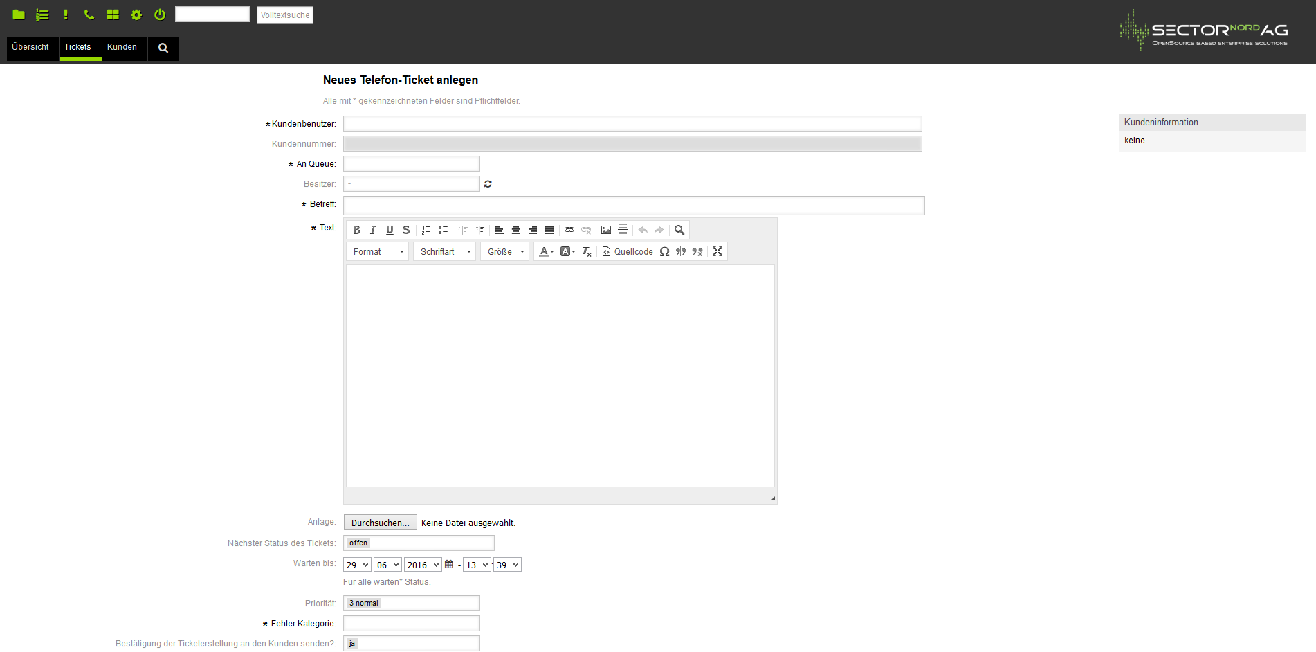1316x652 pixels.
Task: Open the Kunden navigation tab
Action: tap(122, 47)
